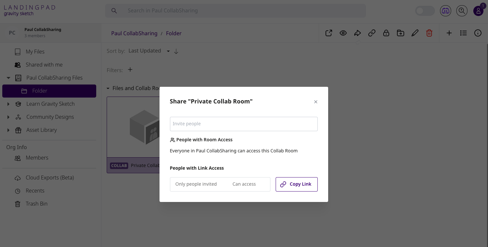Open the info details icon
Viewport: 488px width, 247px height.
click(x=478, y=33)
